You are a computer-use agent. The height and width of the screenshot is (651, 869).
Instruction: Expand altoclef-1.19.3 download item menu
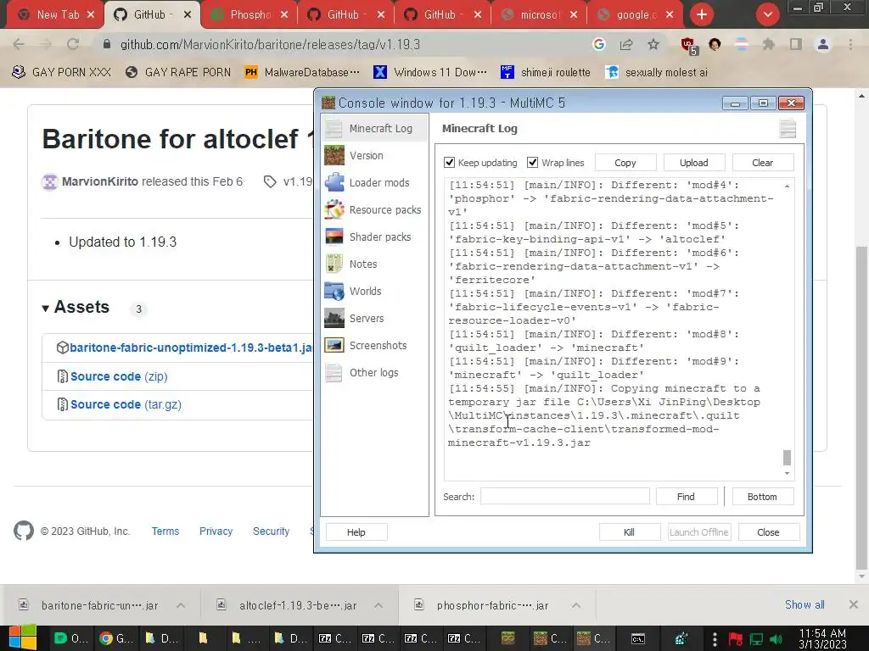tap(378, 605)
